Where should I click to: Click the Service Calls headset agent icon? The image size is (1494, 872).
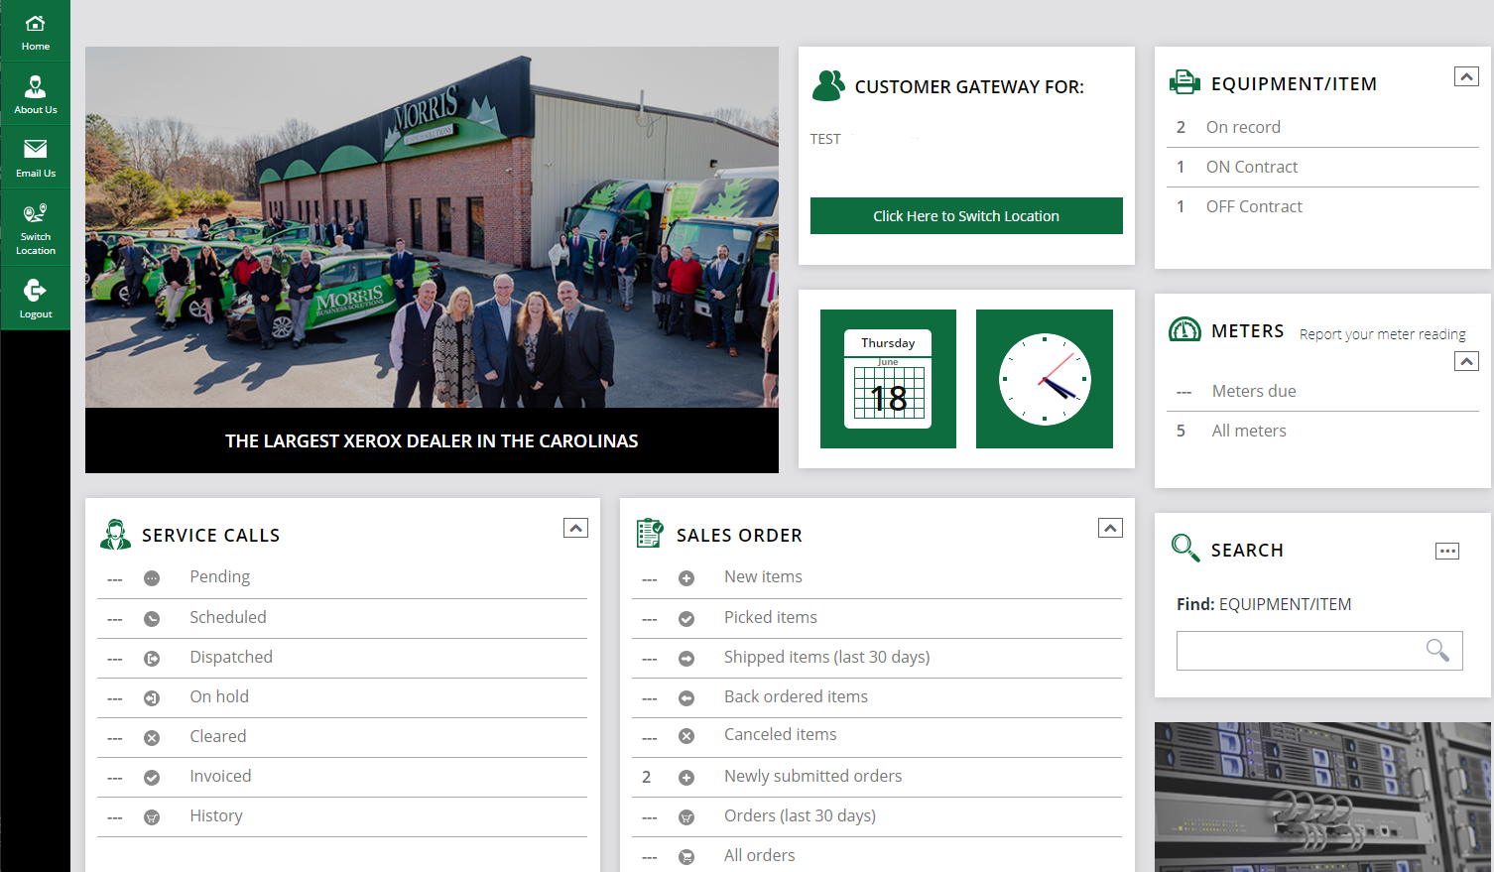[115, 534]
